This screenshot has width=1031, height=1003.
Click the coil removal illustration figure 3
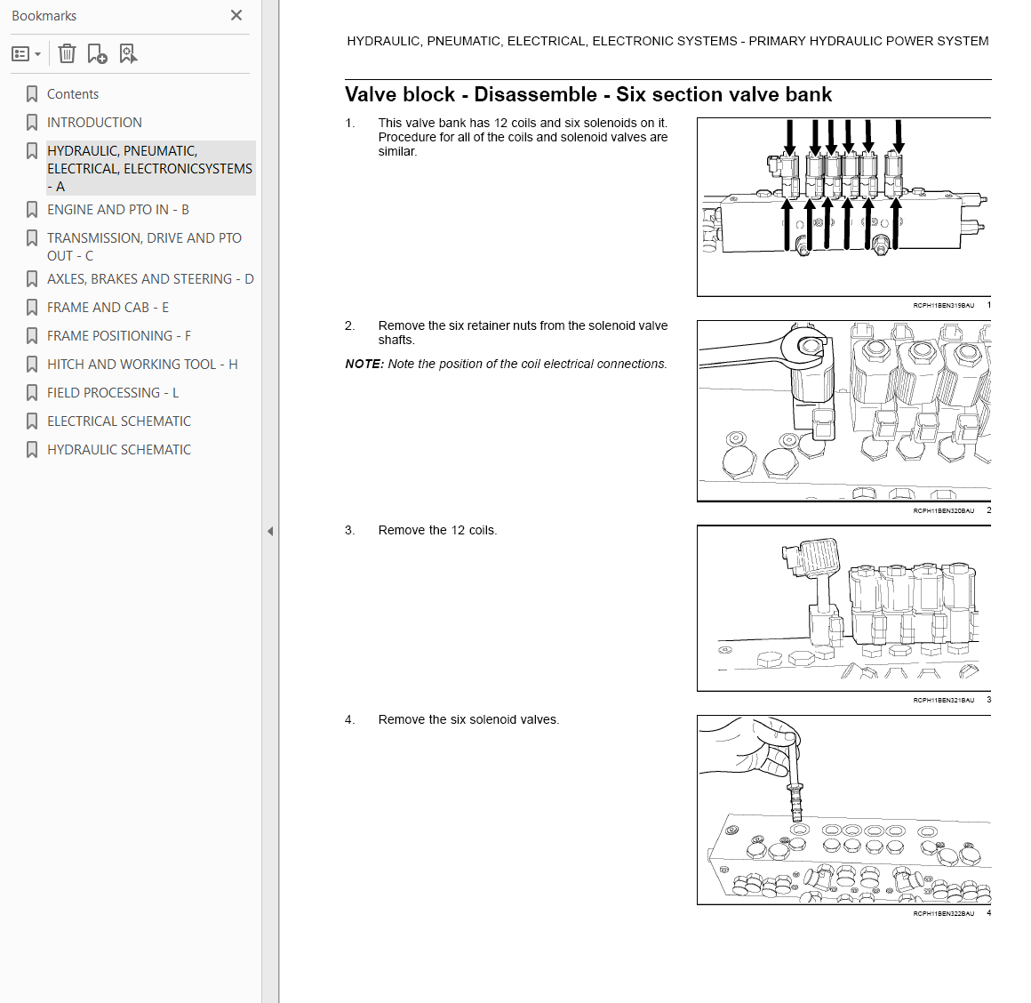pos(843,608)
